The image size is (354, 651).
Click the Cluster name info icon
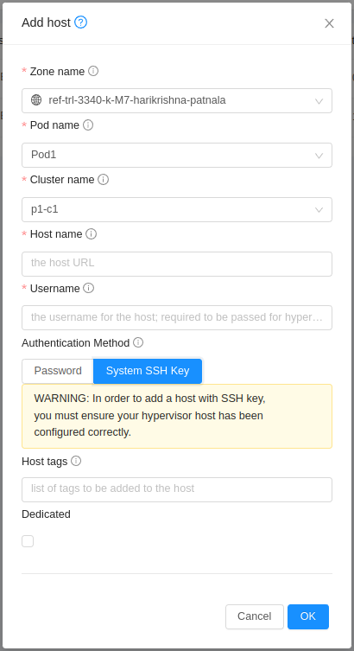104,179
